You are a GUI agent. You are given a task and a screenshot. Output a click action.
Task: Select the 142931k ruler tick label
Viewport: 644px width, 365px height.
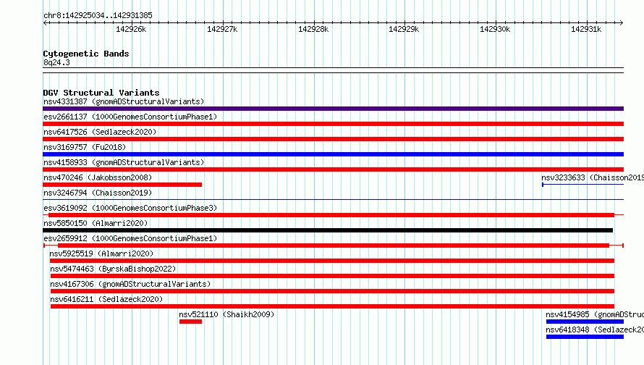click(x=586, y=29)
